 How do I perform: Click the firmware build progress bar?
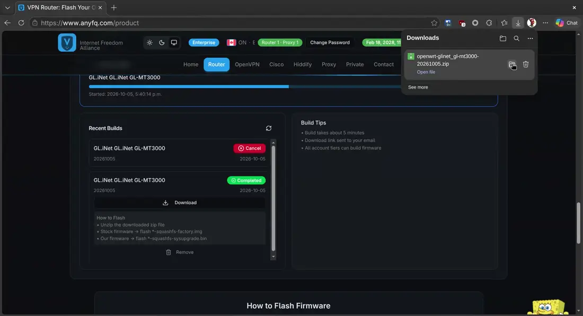pos(244,86)
